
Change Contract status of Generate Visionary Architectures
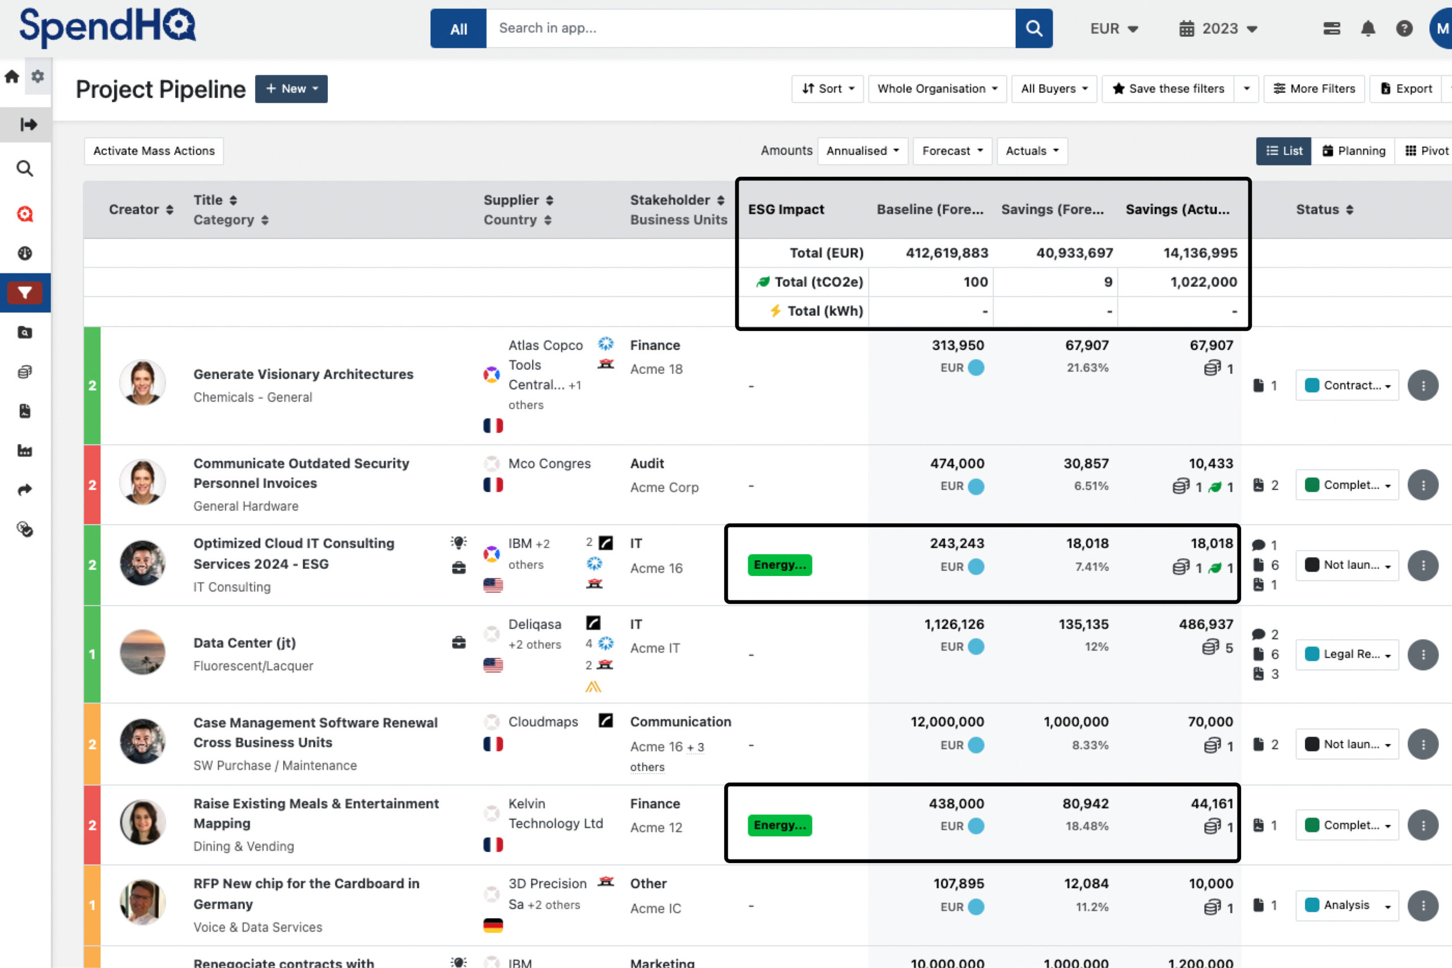(x=1347, y=386)
